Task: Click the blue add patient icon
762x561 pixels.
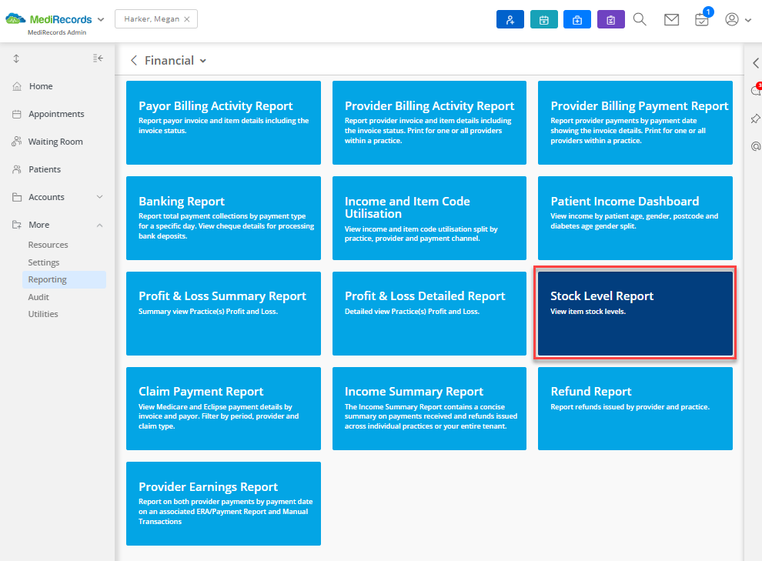Action: pyautogui.click(x=510, y=19)
